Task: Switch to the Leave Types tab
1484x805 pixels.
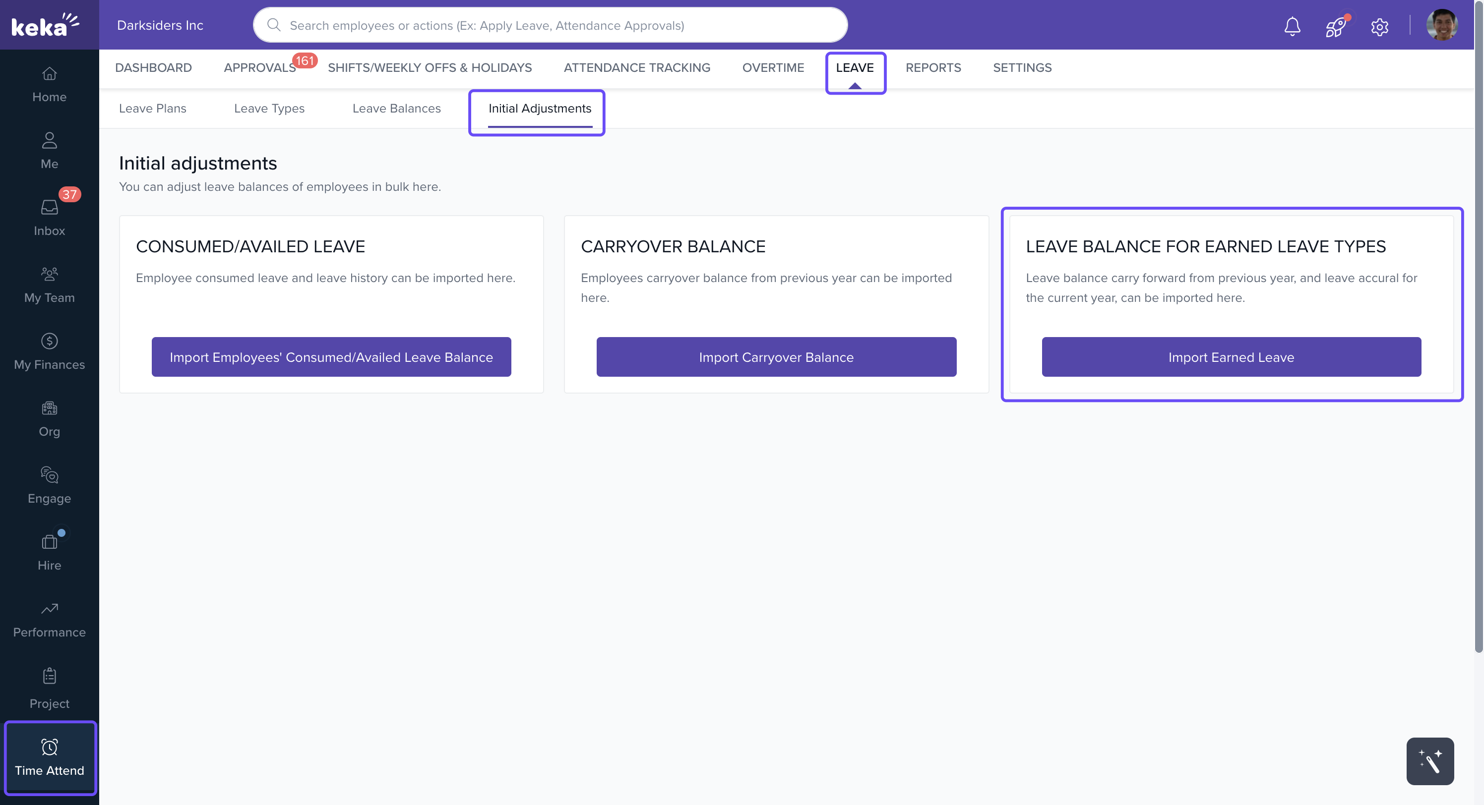Action: point(269,108)
